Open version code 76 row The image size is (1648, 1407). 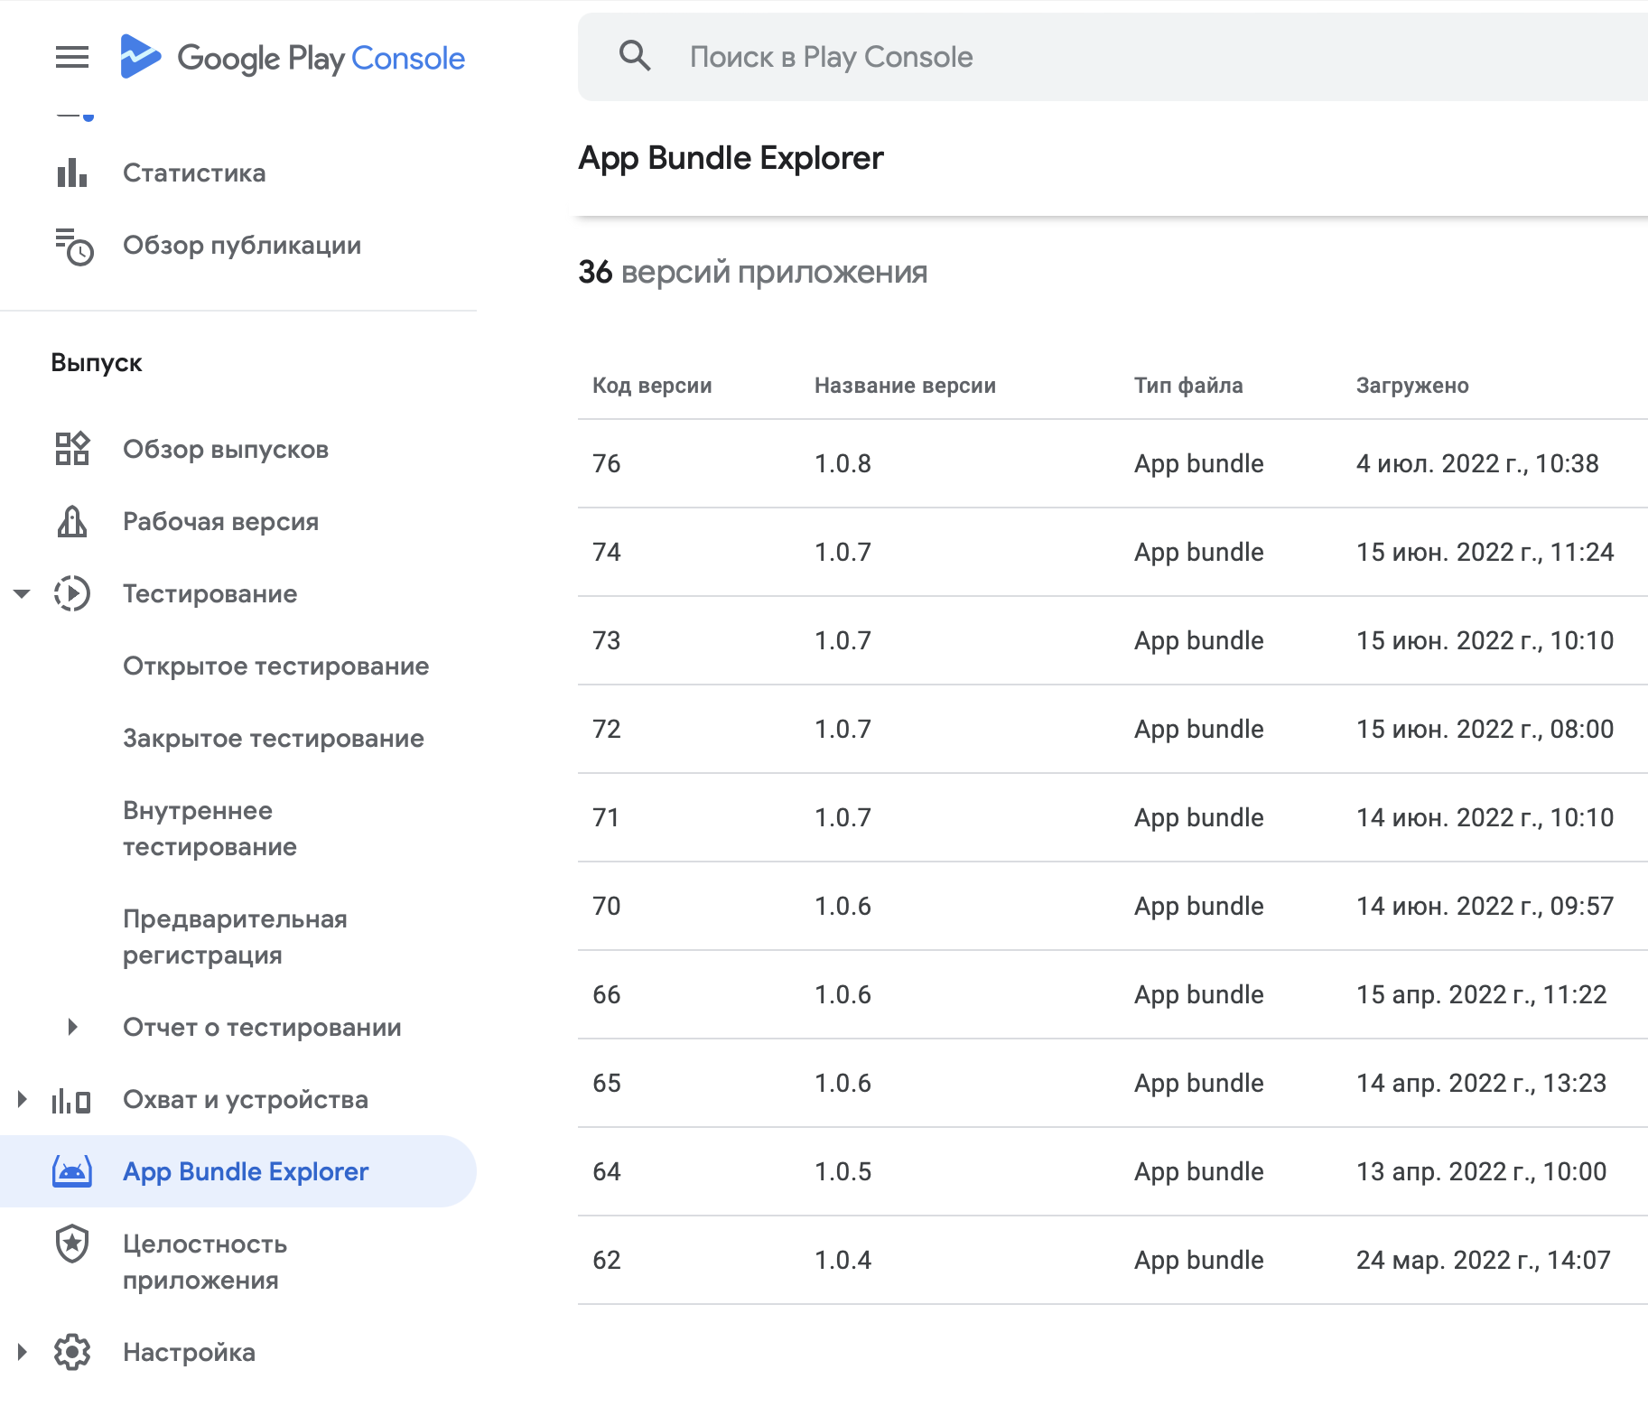tap(1113, 463)
